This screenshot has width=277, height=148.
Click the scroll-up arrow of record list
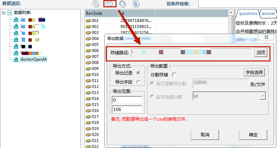231,12
